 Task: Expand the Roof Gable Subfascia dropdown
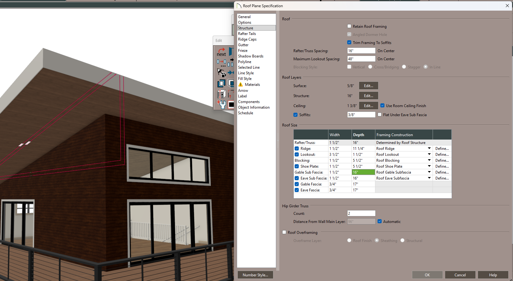click(x=429, y=172)
